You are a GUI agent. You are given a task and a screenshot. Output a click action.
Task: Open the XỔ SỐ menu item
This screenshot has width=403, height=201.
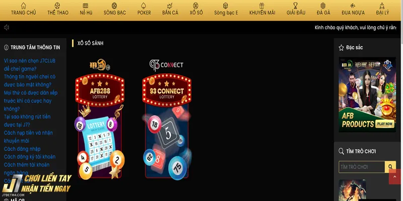(196, 13)
